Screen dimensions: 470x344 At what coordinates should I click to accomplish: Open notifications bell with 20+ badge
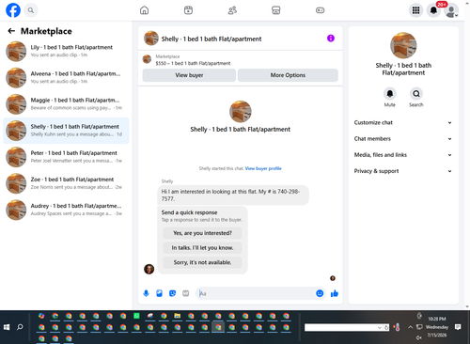coord(433,10)
